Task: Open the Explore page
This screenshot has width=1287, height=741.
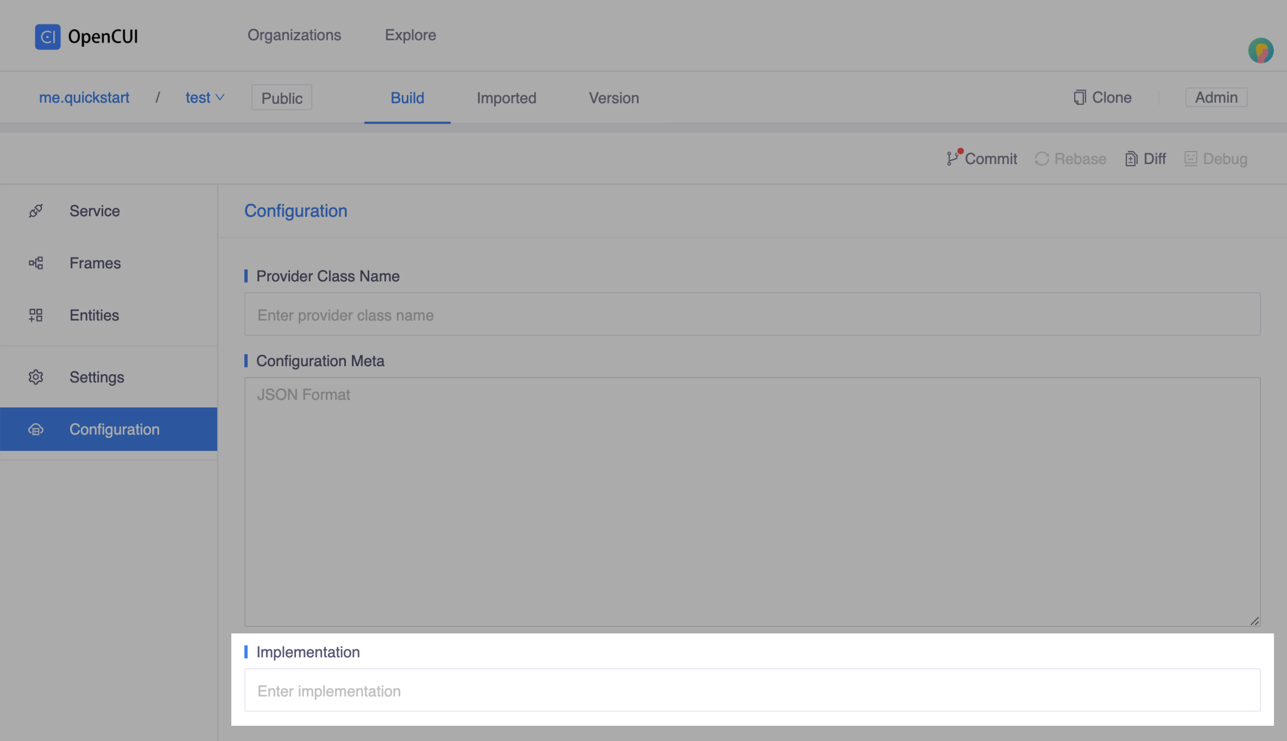Action: (x=410, y=35)
